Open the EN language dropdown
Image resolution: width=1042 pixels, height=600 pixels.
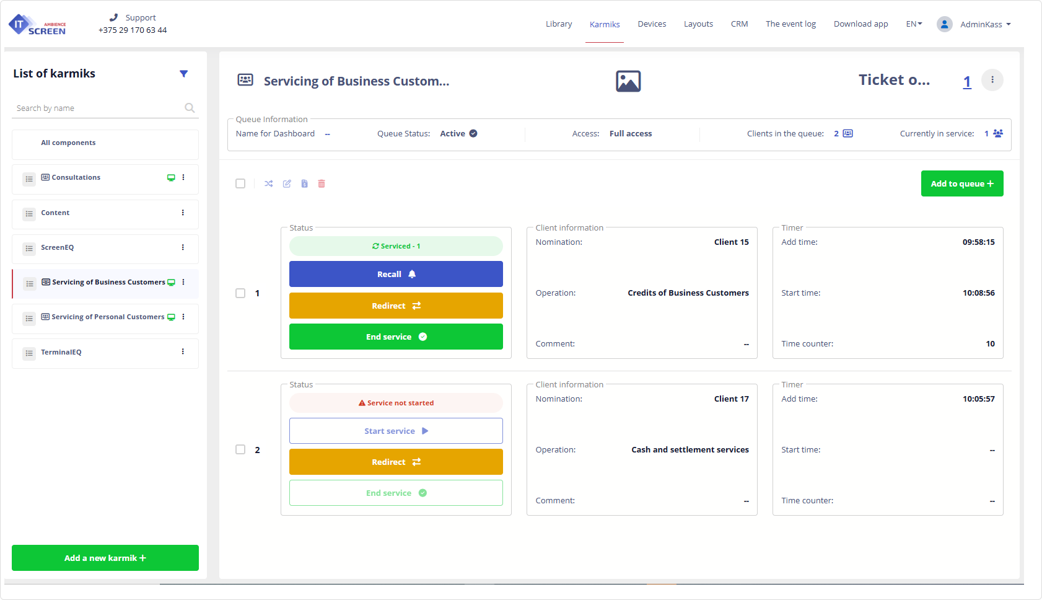(x=914, y=24)
